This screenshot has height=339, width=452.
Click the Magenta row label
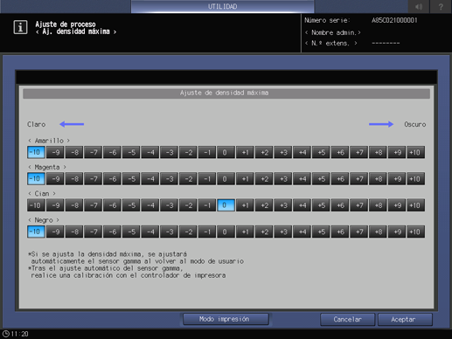click(47, 167)
